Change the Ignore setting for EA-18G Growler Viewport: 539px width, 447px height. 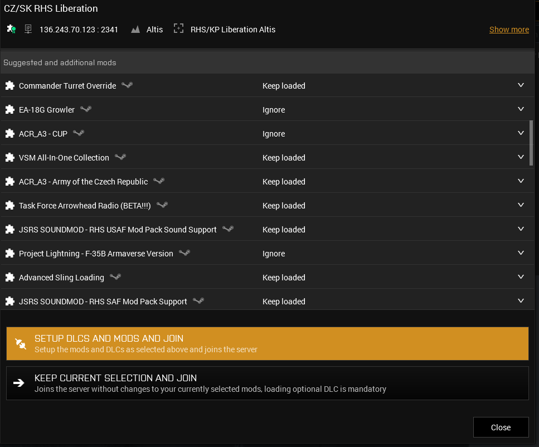(x=274, y=109)
